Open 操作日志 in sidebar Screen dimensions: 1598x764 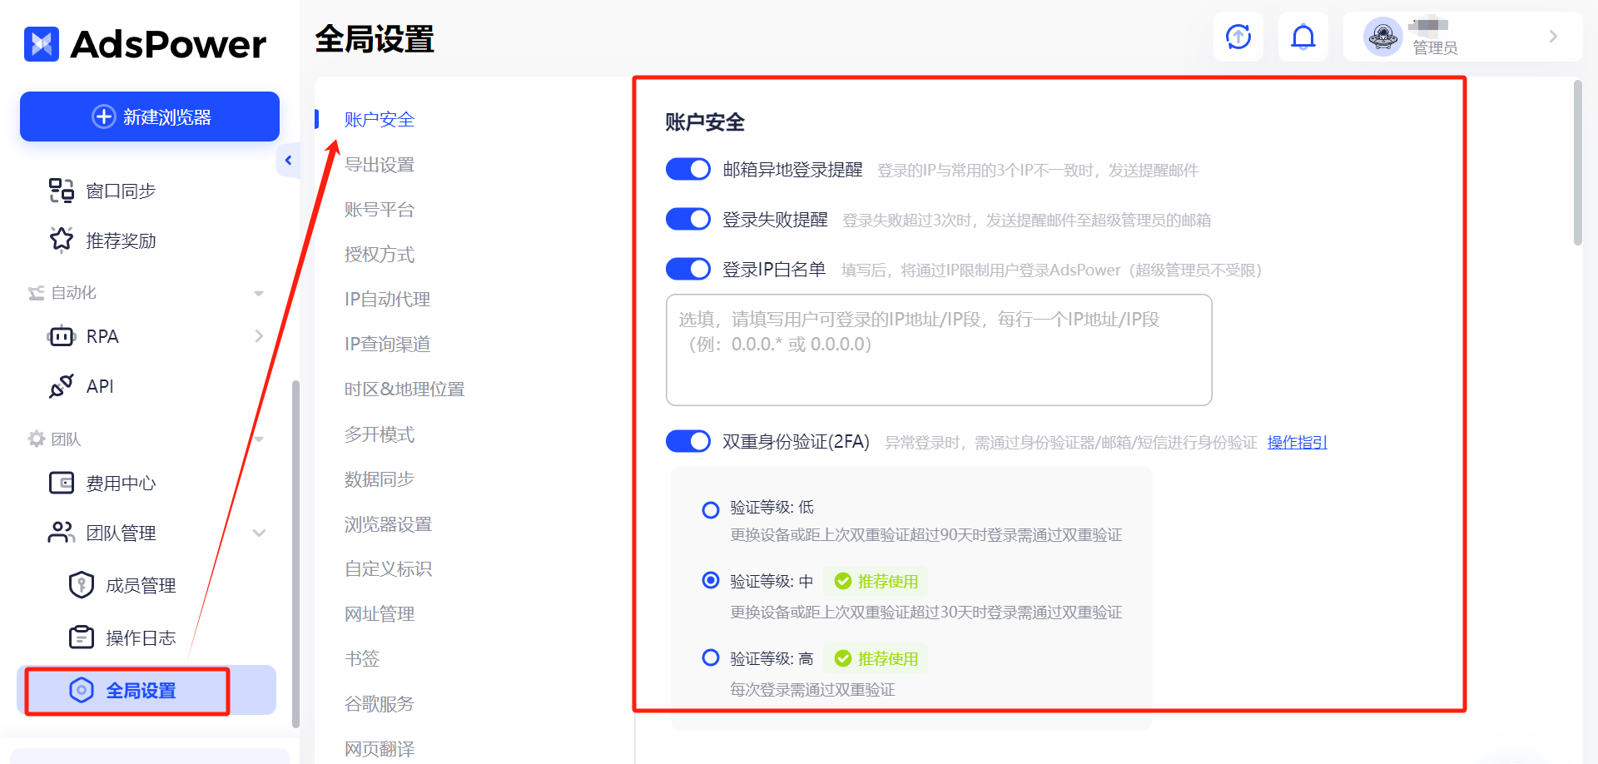coord(141,637)
